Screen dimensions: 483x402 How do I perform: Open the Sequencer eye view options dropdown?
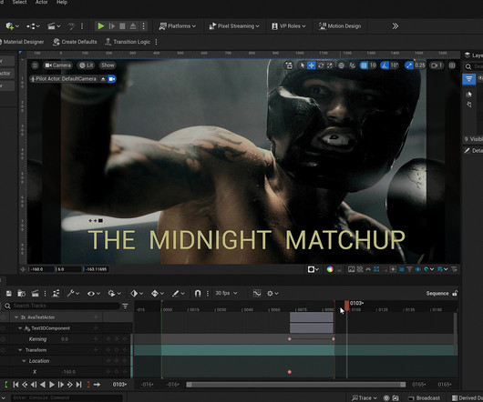[94, 294]
